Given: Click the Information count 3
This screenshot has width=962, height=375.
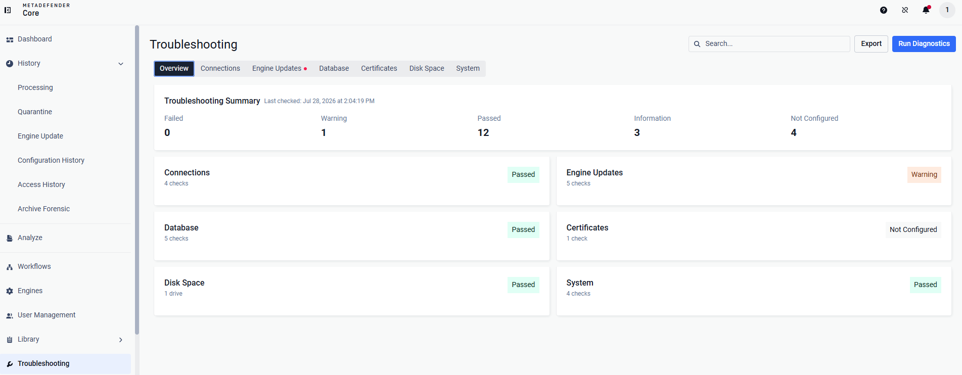Looking at the screenshot, I should [x=637, y=133].
